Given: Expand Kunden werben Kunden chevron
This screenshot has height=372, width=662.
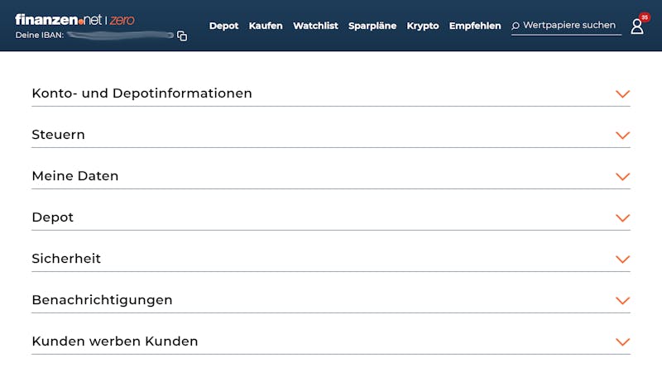Looking at the screenshot, I should click(x=622, y=342).
